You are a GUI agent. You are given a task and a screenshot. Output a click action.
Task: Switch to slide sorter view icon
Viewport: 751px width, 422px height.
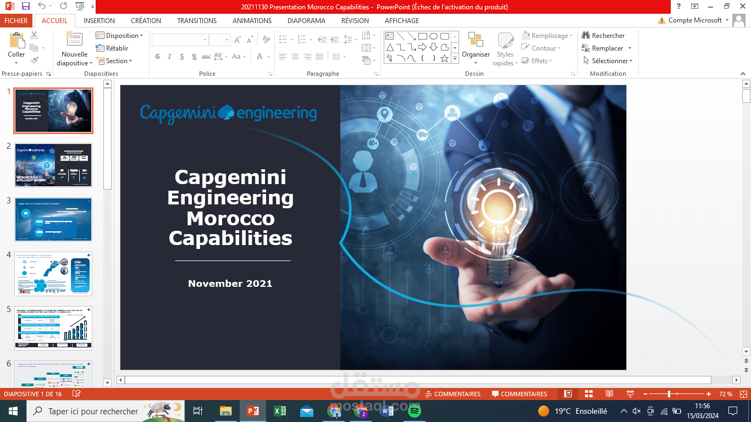(x=589, y=394)
